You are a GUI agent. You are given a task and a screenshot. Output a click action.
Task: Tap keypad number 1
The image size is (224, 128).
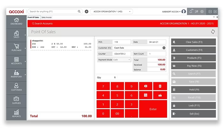(103, 104)
